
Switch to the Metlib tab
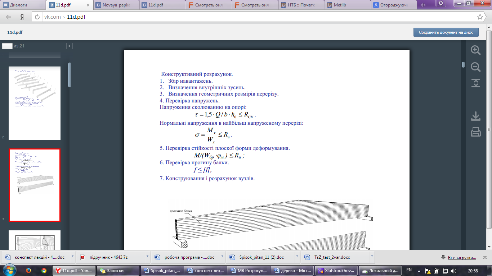pyautogui.click(x=348, y=5)
